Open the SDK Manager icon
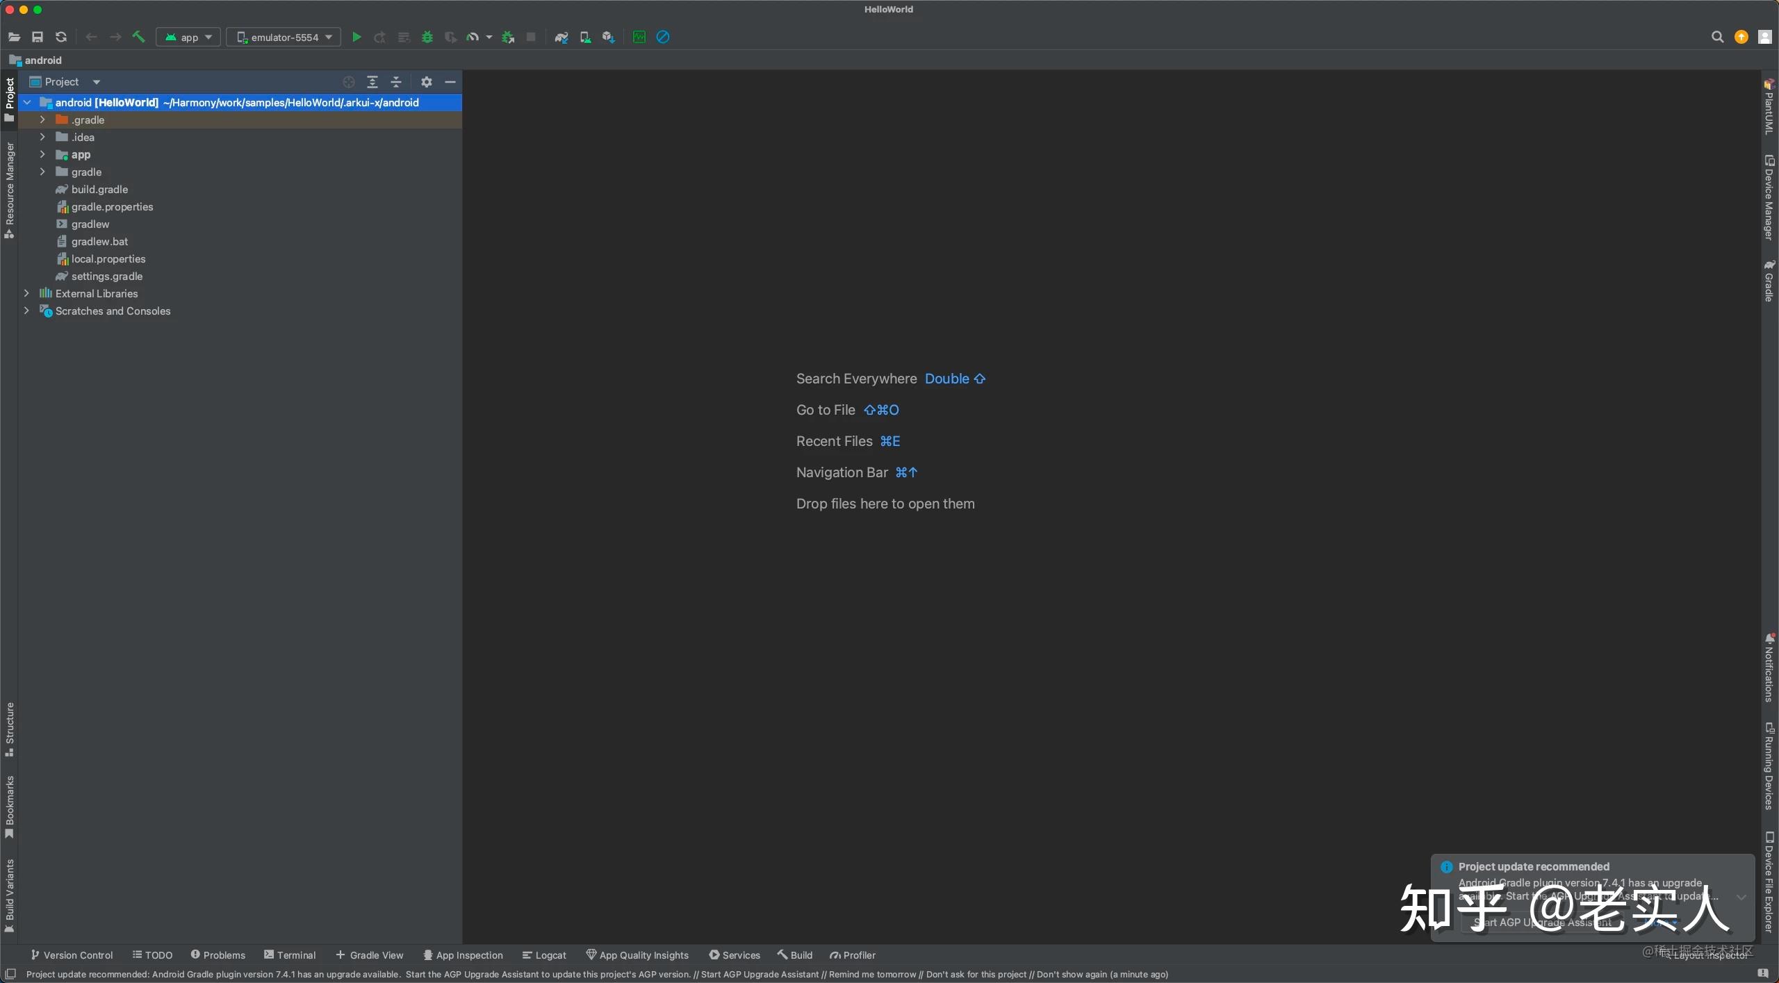 click(x=609, y=37)
